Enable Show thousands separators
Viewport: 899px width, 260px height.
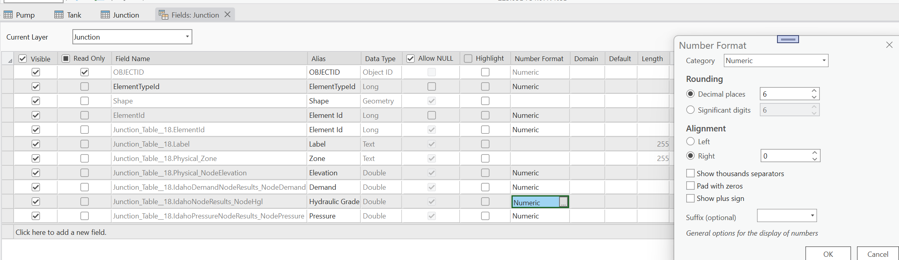690,173
